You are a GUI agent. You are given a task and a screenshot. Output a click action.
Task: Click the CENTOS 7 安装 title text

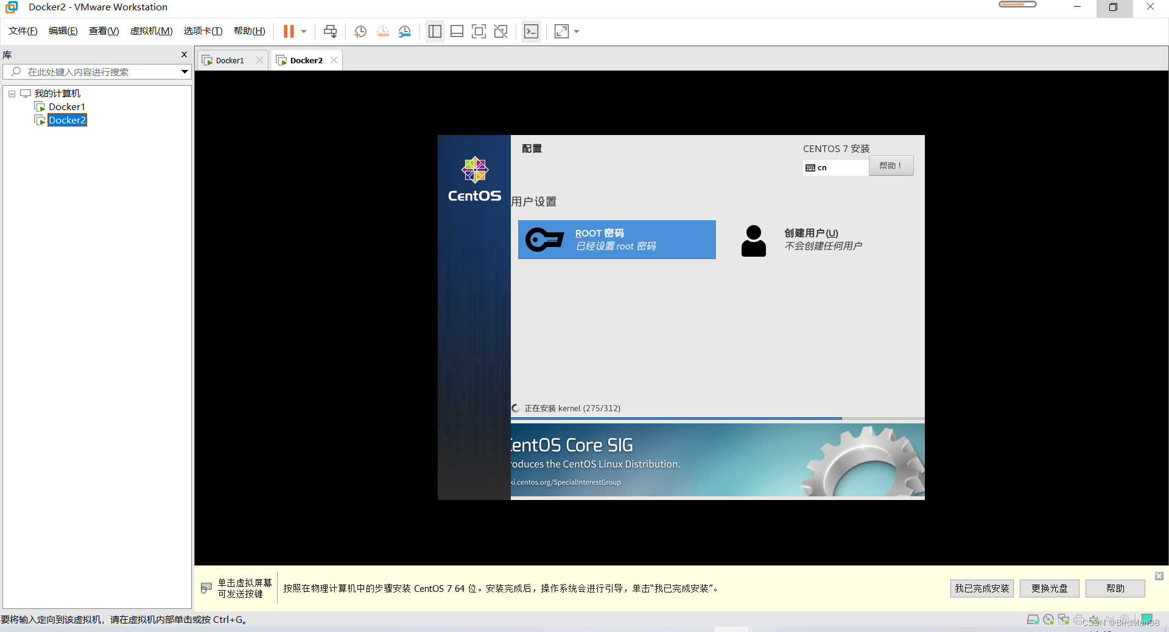(836, 149)
